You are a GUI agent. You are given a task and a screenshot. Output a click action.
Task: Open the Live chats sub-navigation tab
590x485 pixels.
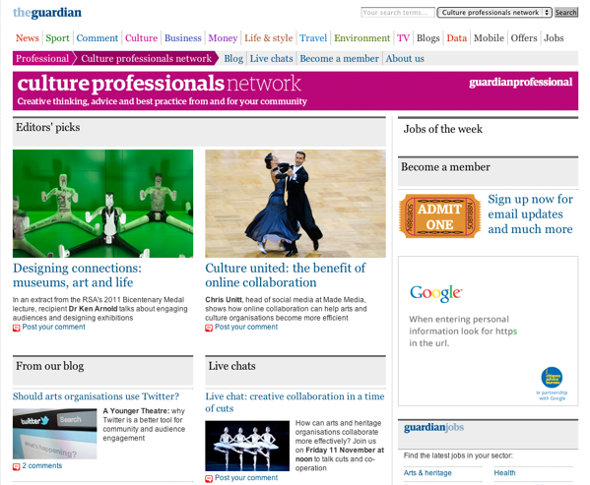click(x=271, y=59)
